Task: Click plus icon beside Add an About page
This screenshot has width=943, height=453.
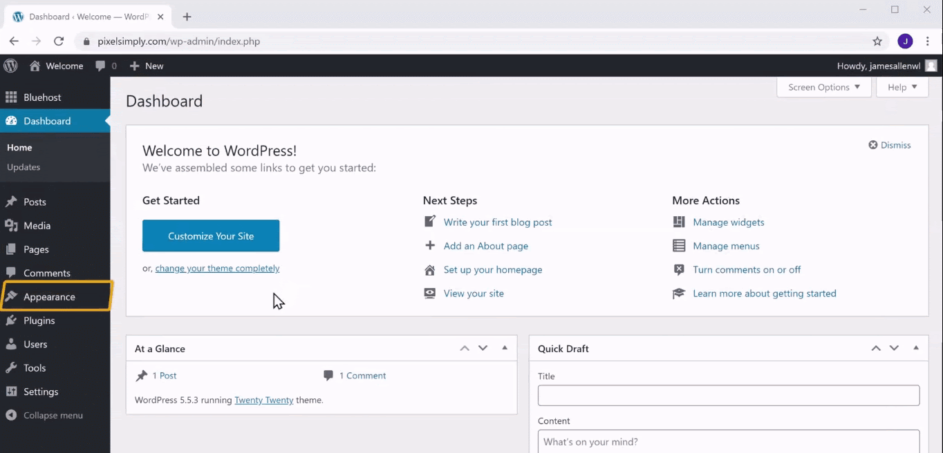Action: pos(430,245)
